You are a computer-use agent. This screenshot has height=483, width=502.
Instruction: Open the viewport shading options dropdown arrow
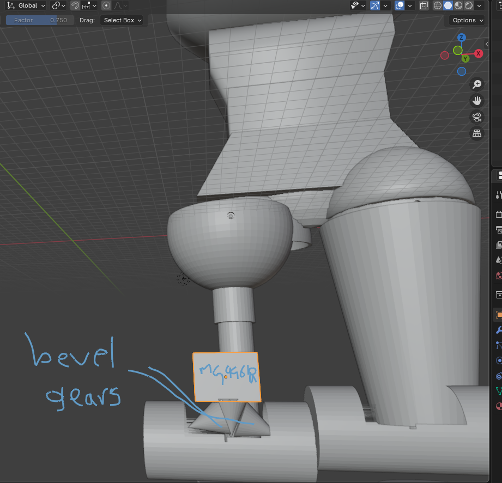coord(480,5)
